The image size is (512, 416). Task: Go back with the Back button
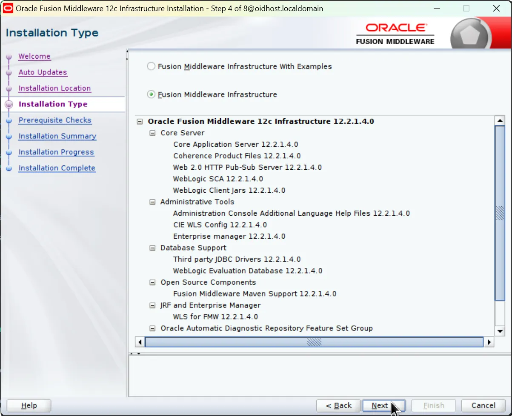[x=339, y=405]
